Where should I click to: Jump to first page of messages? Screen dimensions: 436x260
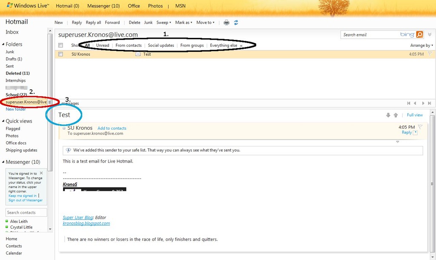coord(408,103)
